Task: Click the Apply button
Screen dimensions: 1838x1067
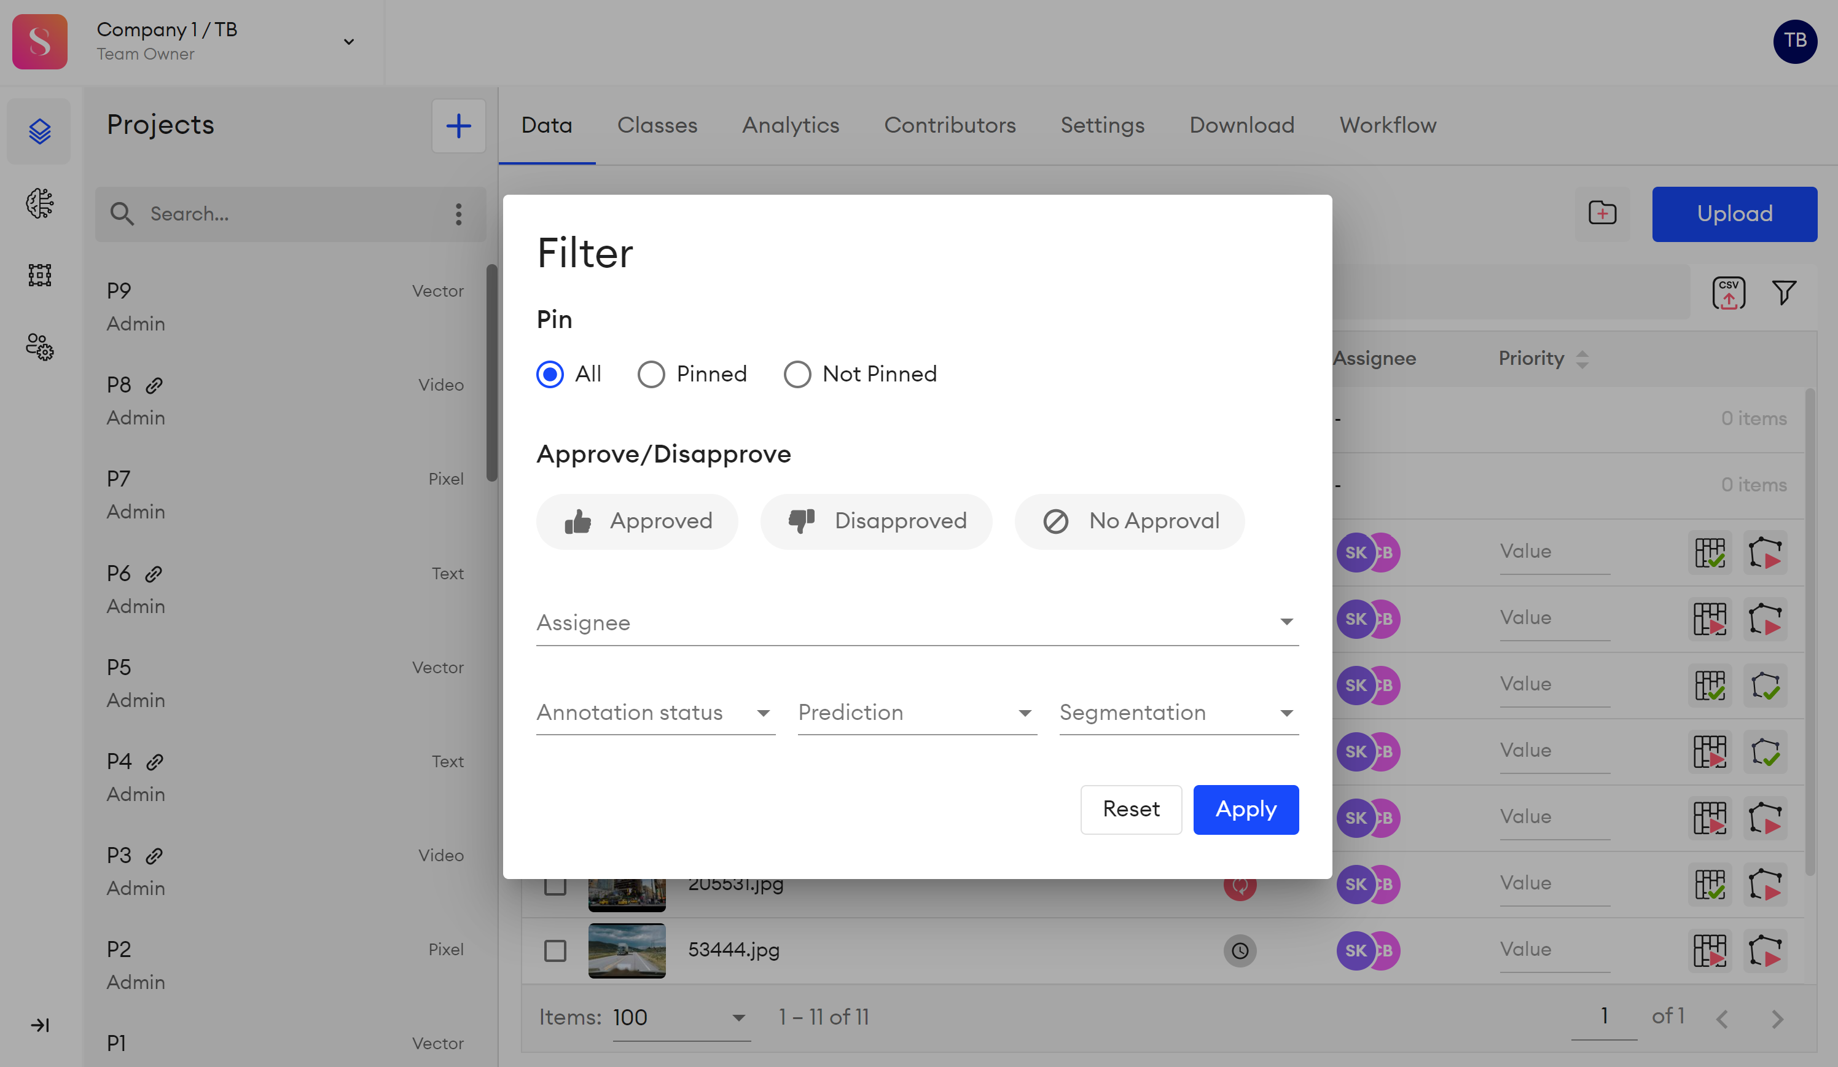Action: pyautogui.click(x=1246, y=809)
